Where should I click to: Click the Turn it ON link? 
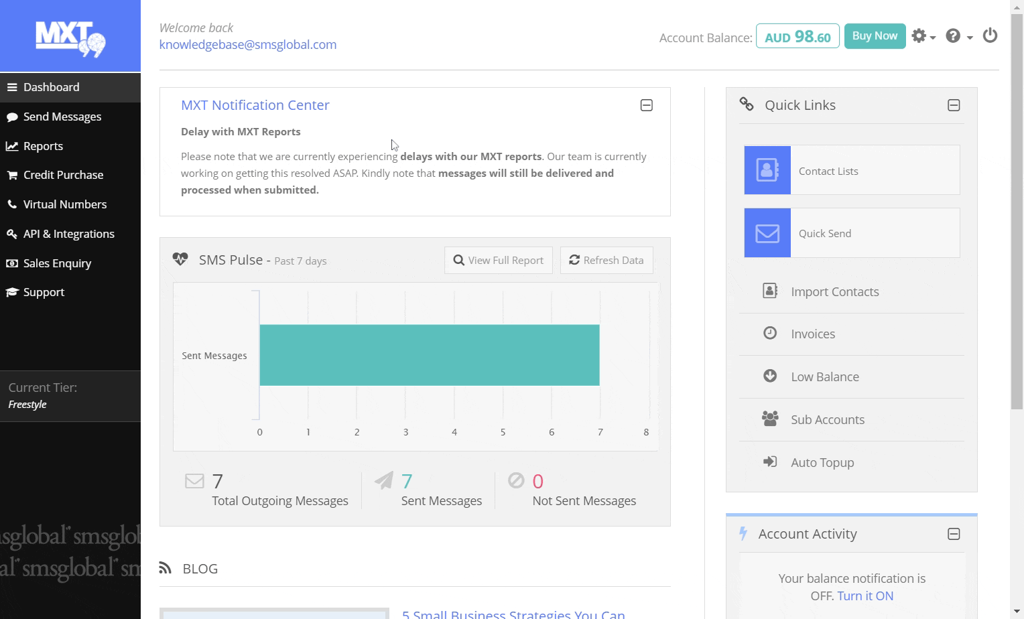865,596
